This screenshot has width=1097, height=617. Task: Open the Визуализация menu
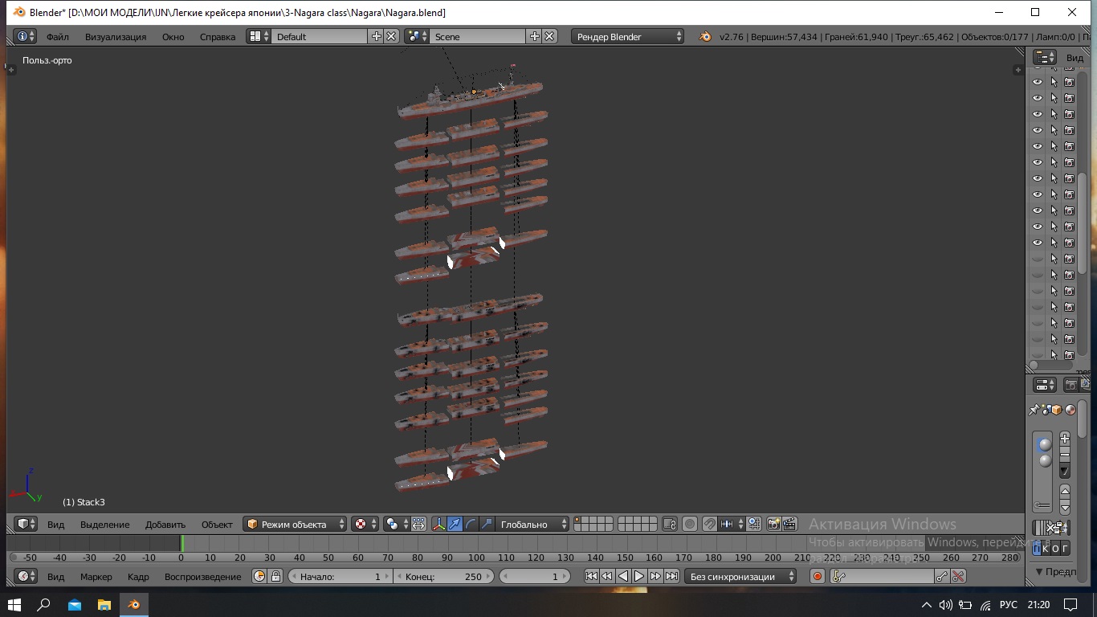(116, 36)
